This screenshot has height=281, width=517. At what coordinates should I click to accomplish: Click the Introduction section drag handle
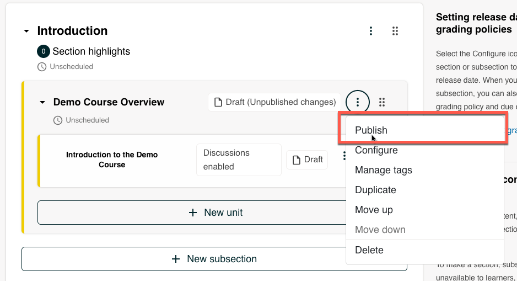tap(395, 31)
